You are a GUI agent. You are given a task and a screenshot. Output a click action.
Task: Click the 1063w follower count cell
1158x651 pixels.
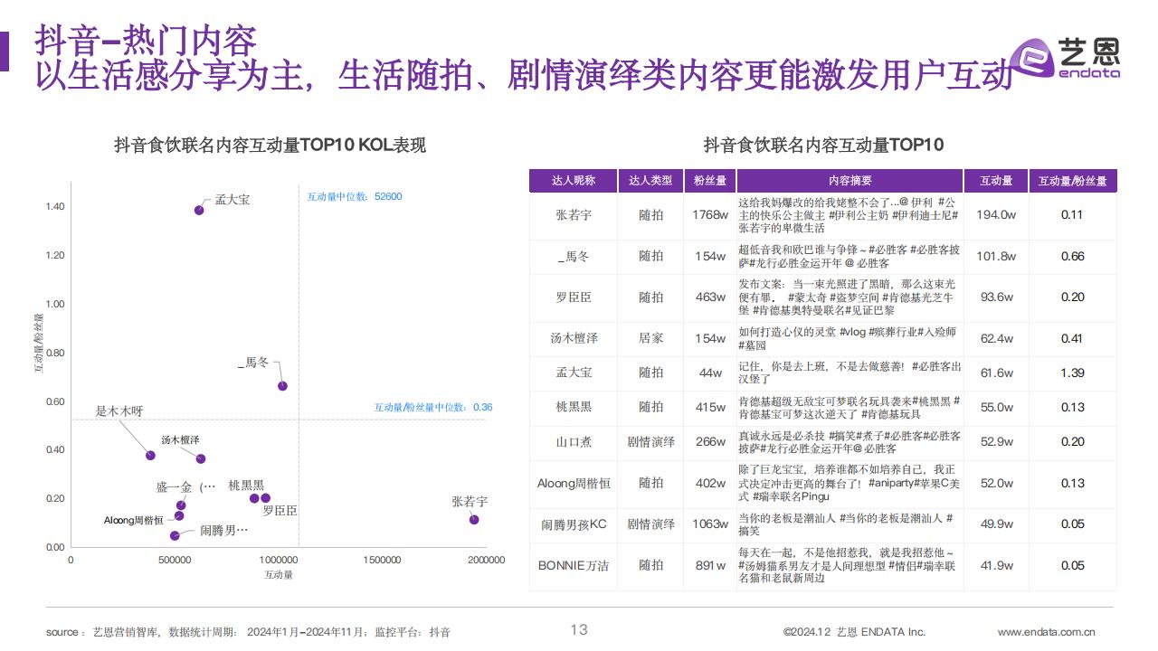pyautogui.click(x=709, y=524)
